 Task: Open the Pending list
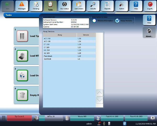[36, 6]
